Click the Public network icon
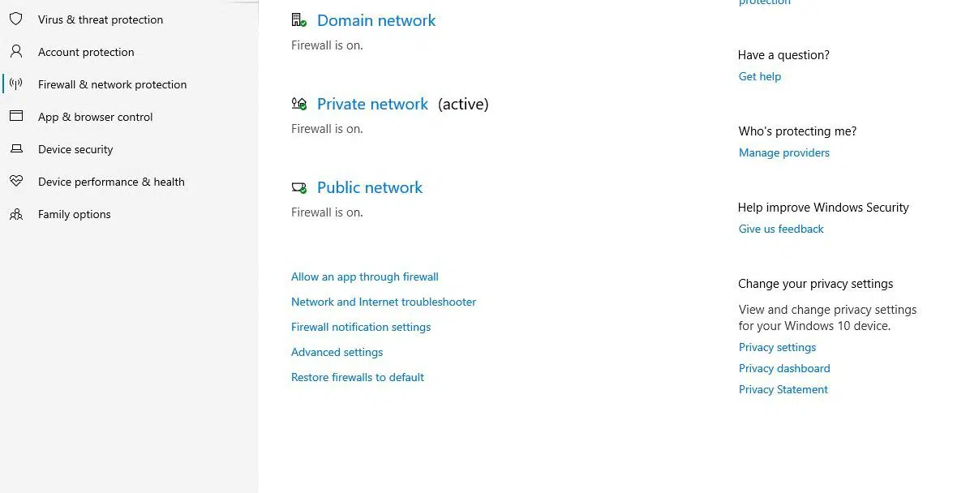 (x=298, y=187)
